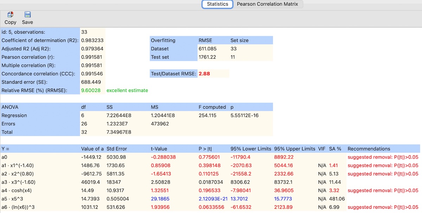Select the green excellent estimate label

(127, 90)
